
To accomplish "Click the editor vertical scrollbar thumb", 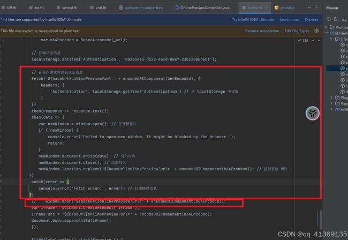I will point(321,220).
